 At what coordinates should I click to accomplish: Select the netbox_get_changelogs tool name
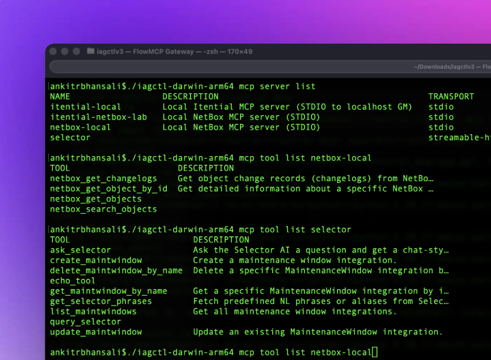coord(103,178)
